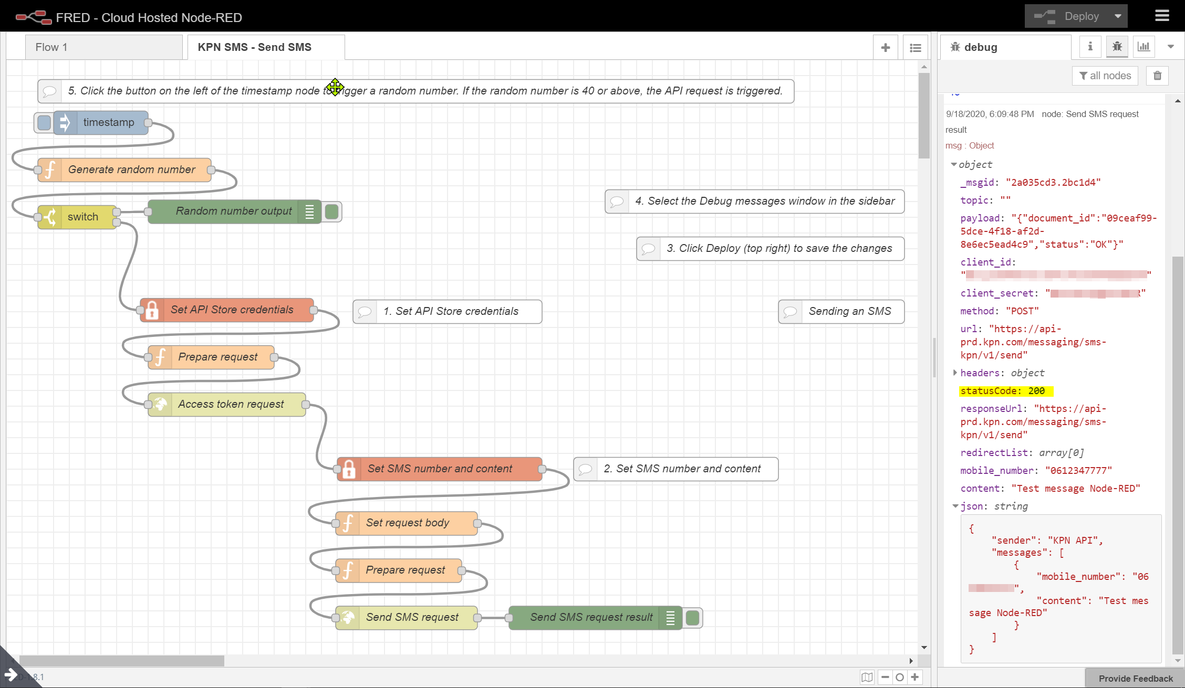Switch to the KPN SMS - Send SMS tab

266,47
